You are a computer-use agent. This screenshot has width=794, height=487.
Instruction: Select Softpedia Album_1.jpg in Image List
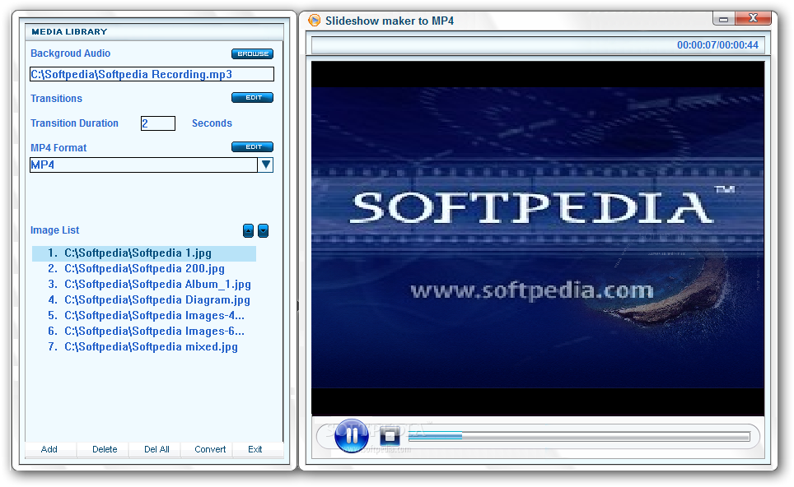click(144, 285)
